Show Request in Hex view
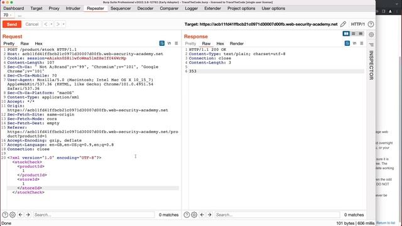 click(x=38, y=43)
